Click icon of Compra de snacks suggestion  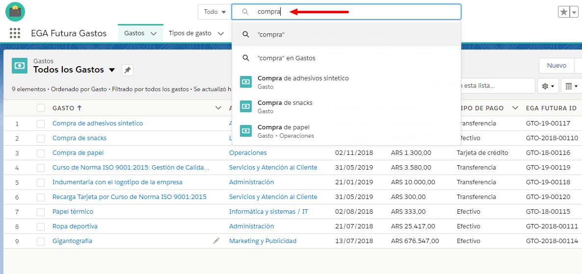point(246,106)
